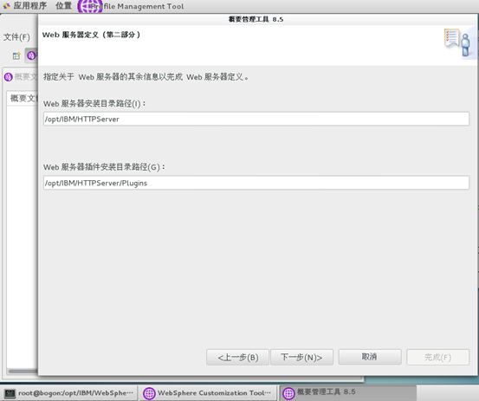
Task: Click the Web 服务器安装目录路径(I) label
Action: pos(94,104)
